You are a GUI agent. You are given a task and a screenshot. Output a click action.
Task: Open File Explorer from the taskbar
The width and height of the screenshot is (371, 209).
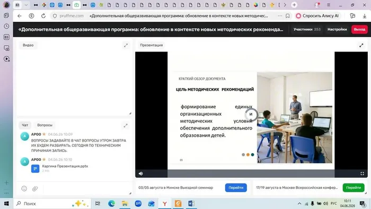click(x=125, y=204)
